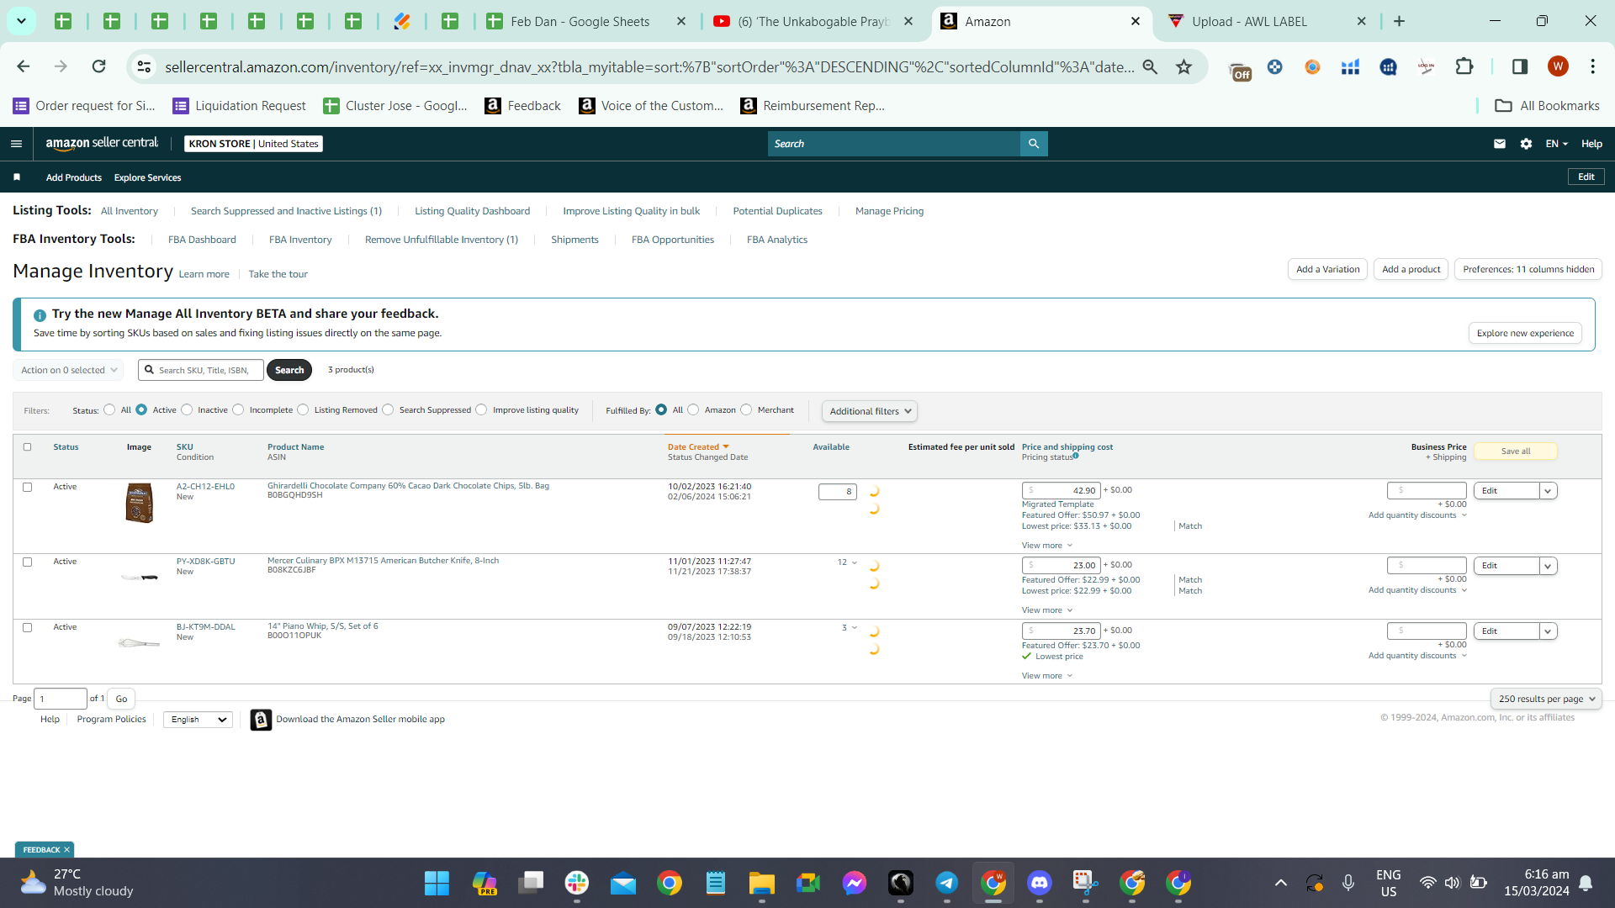This screenshot has width=1615, height=908.
Task: Click the Amazon Seller Central logo
Action: pos(102,144)
